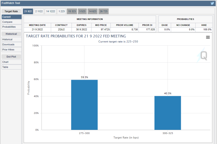The width and height of the screenshot is (217, 144).
Task: Click the 0.0% no change probability cell
Action: [x=183, y=30]
